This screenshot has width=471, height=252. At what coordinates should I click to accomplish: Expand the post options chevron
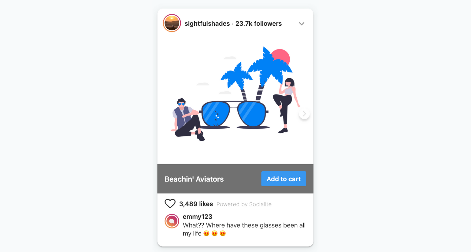click(x=302, y=24)
